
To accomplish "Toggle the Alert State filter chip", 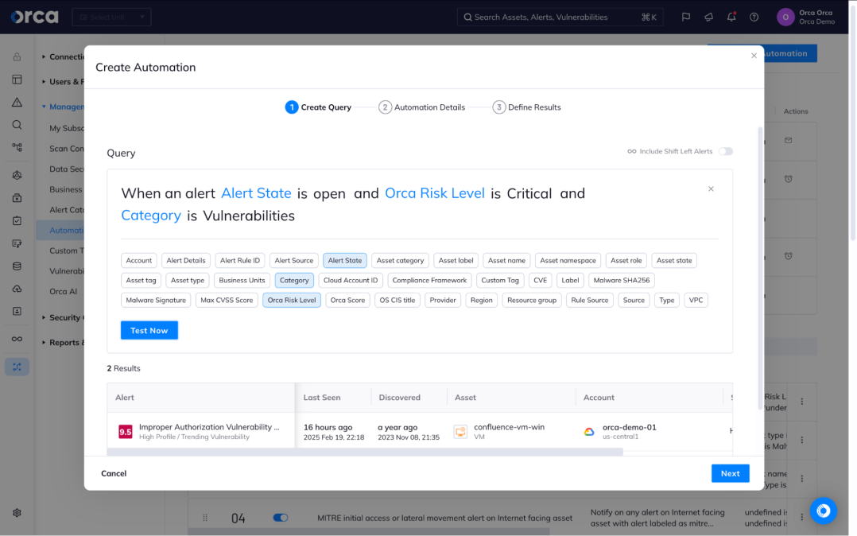I will coord(345,260).
